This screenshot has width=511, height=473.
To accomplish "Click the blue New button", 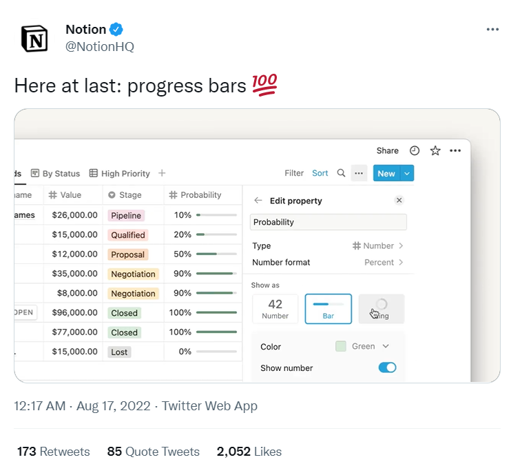I will click(x=386, y=174).
